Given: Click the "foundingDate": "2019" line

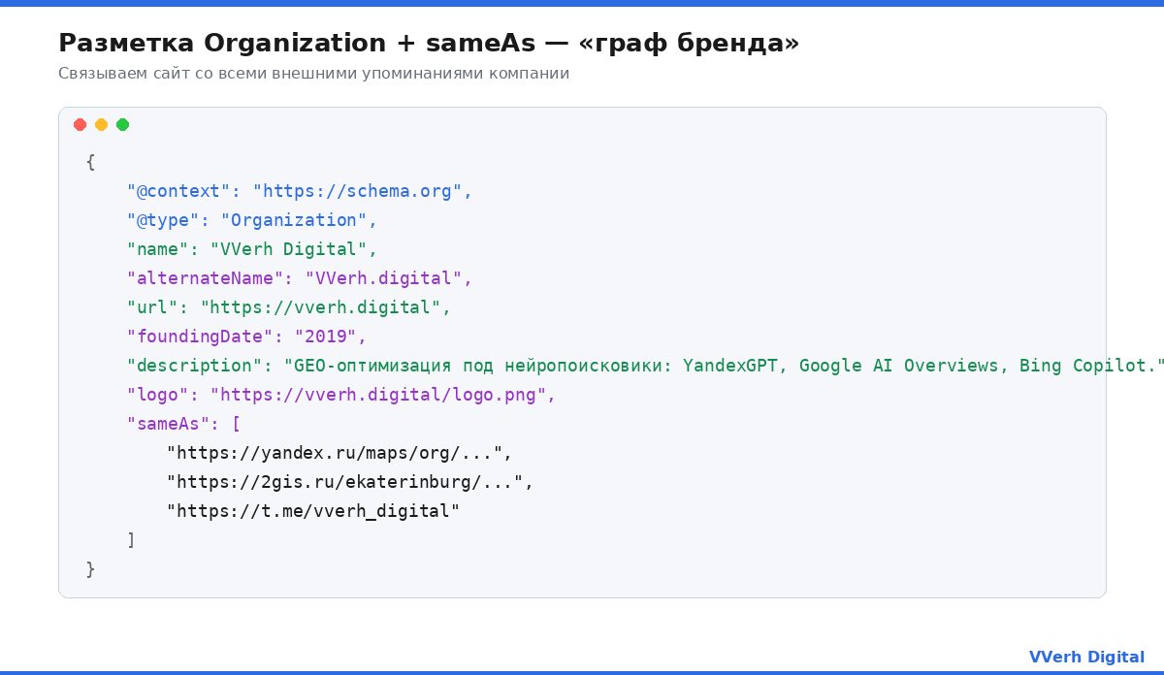Looking at the screenshot, I should tap(246, 337).
